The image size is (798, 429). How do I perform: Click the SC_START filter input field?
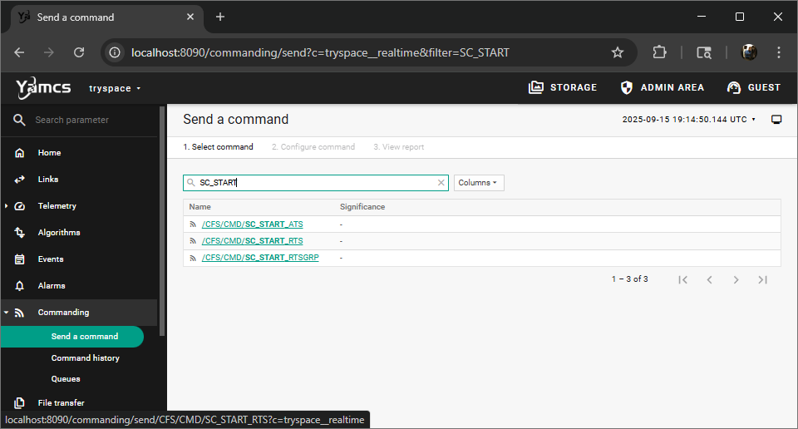(x=316, y=183)
